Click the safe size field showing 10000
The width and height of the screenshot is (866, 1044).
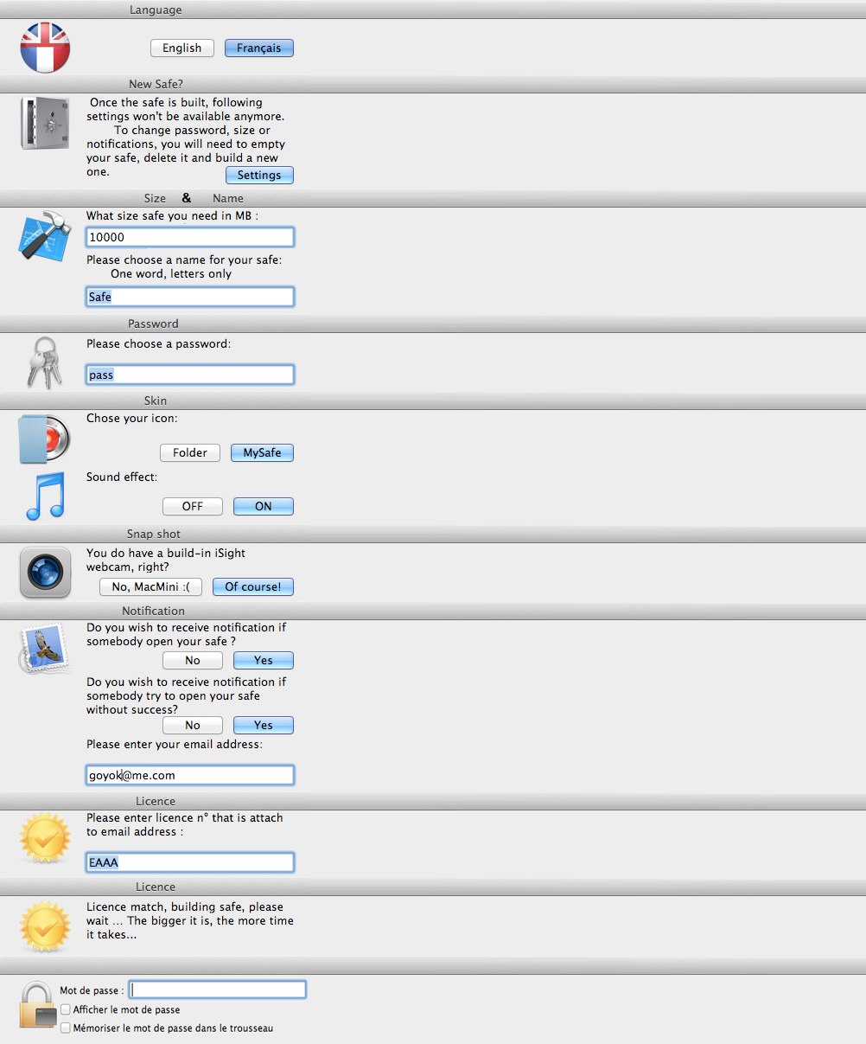(190, 237)
